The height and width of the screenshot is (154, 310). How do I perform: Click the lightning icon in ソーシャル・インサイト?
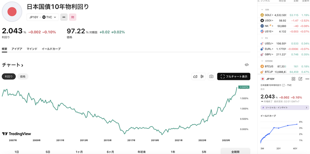click(x=263, y=107)
